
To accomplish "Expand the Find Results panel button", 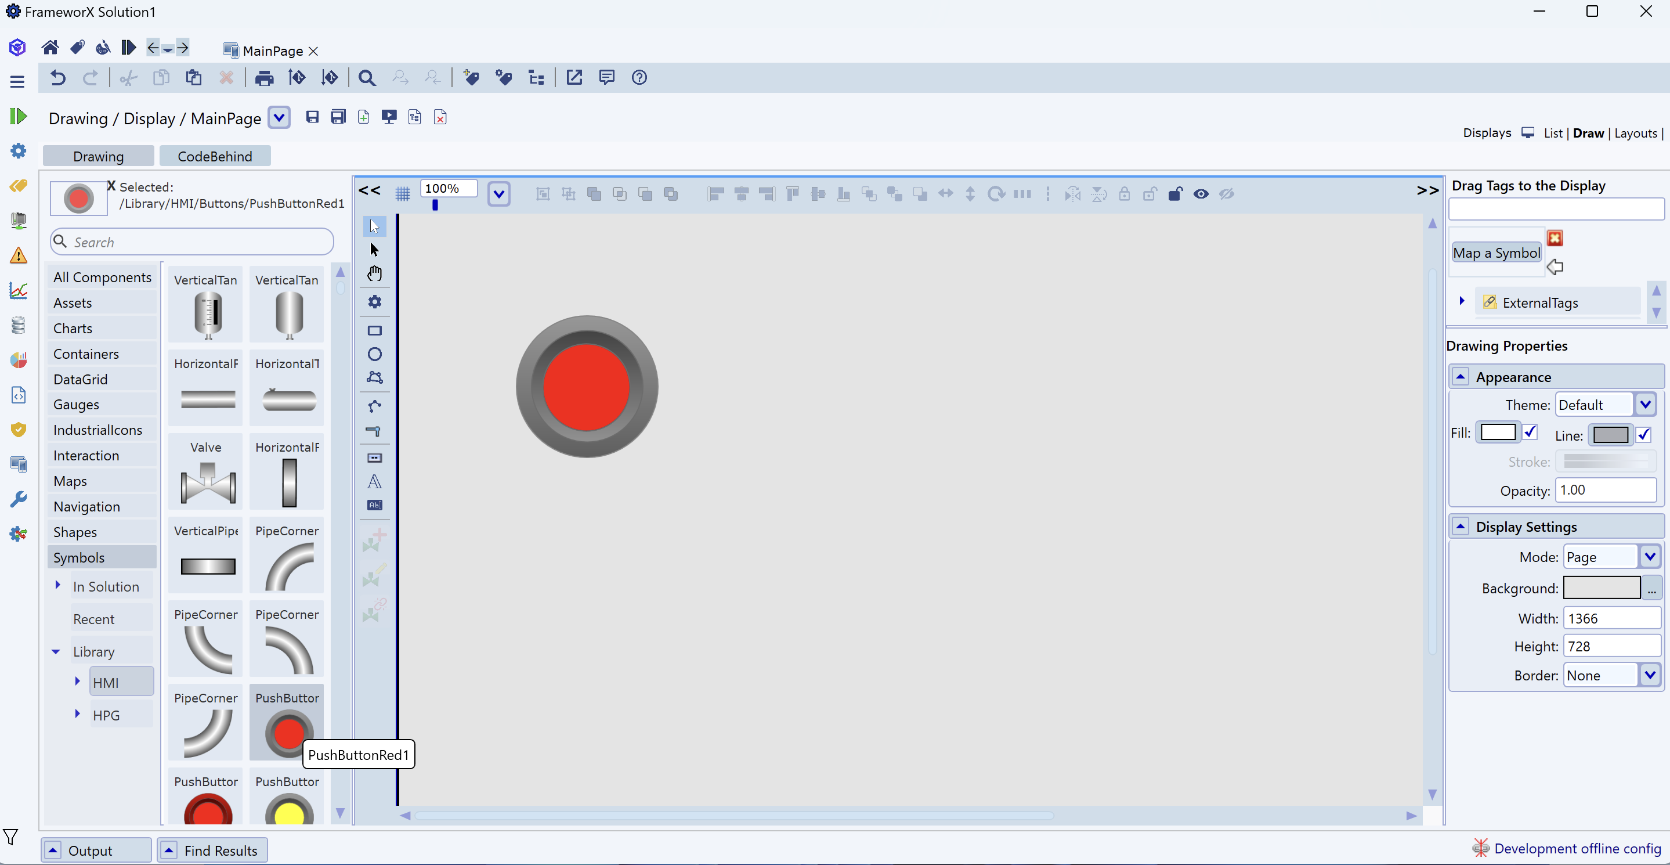I will tap(212, 850).
